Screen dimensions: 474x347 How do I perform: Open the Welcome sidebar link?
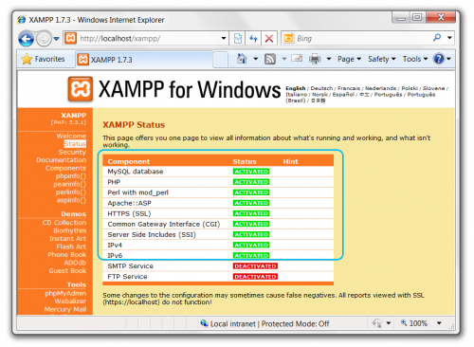[71, 136]
